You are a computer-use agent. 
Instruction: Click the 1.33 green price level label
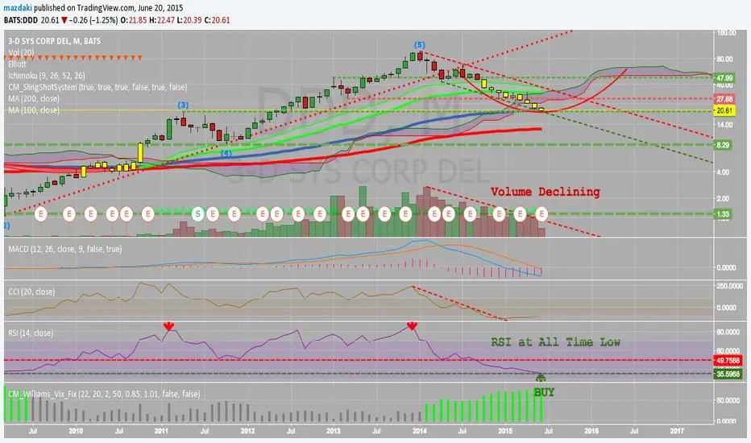(x=723, y=214)
